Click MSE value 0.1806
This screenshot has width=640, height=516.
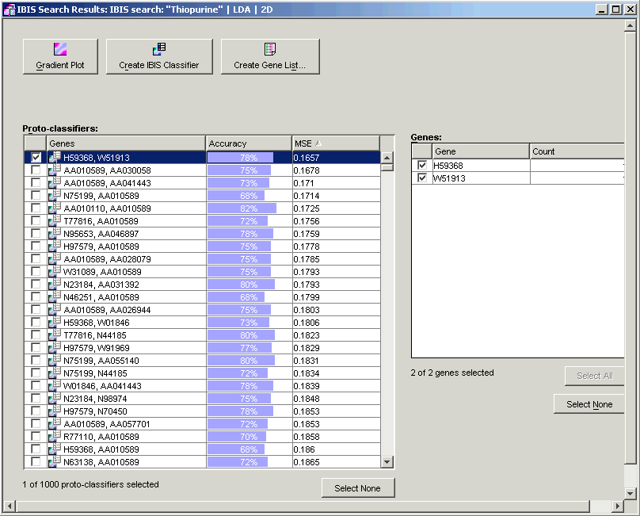pyautogui.click(x=307, y=323)
